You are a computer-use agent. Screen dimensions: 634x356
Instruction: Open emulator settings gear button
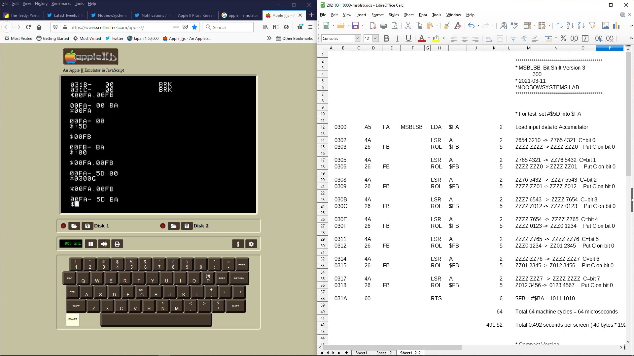[x=251, y=244]
